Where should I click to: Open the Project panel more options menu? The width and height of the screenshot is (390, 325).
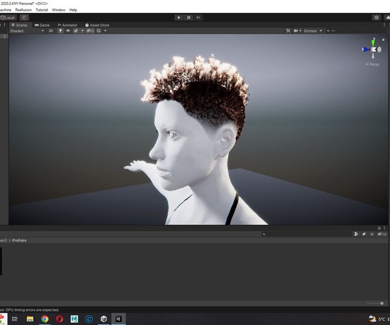[x=384, y=228]
